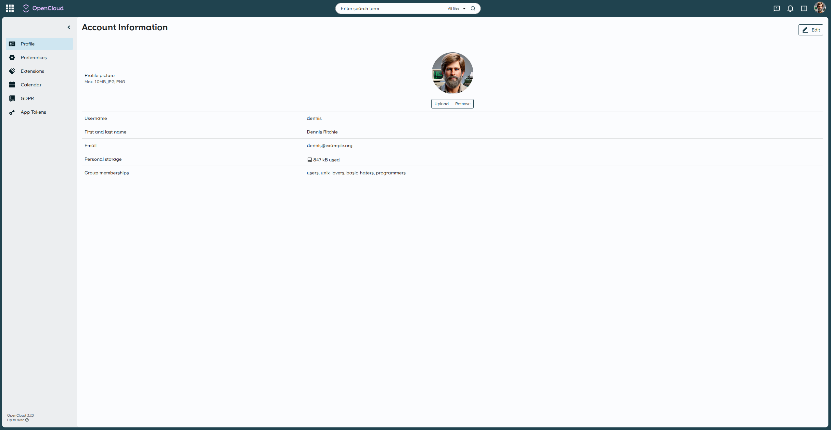
Task: Click the OpenCloud logo
Action: [x=43, y=8]
